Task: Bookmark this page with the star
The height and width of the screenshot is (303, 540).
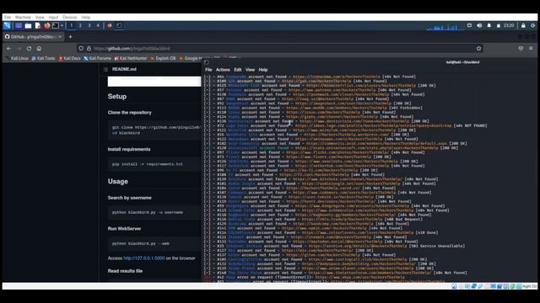Action: [x=478, y=49]
